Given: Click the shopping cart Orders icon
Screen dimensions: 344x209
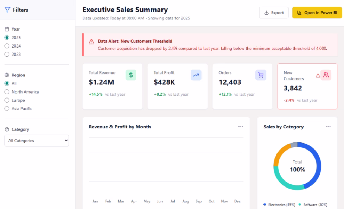Looking at the screenshot, I should [x=261, y=75].
